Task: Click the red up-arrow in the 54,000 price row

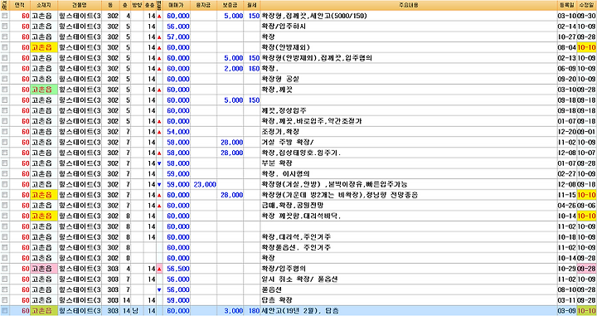Action: [x=159, y=132]
